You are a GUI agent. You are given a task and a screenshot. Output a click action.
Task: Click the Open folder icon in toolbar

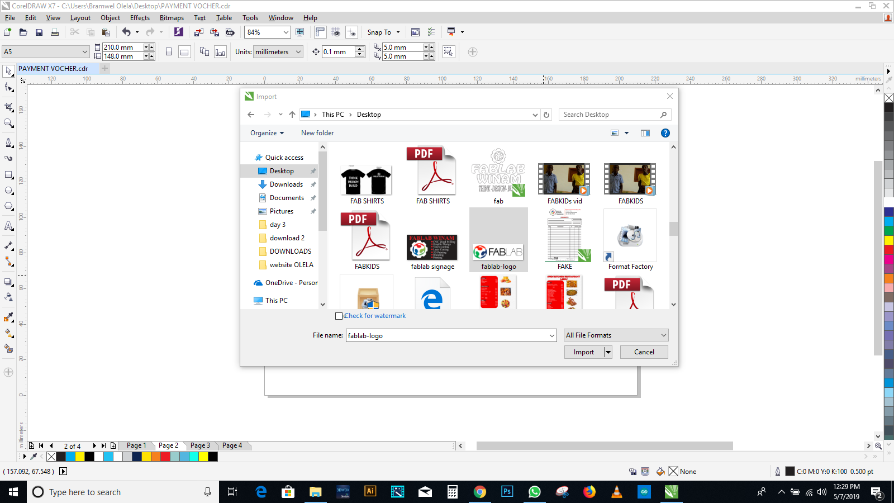click(23, 32)
